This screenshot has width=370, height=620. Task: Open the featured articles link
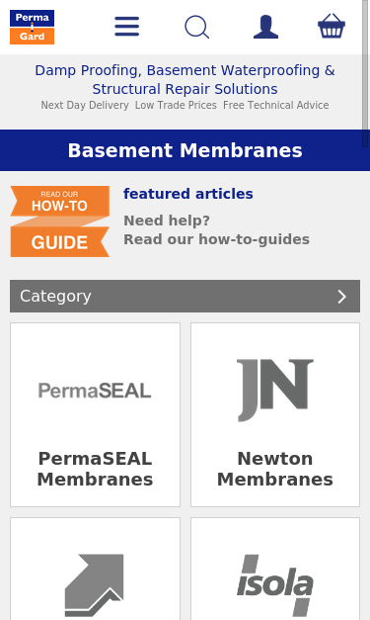(x=188, y=194)
